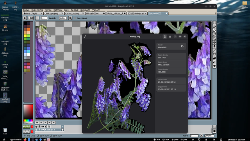Image resolution: width=250 pixels, height=141 pixels.
Task: Open the Uygulamalar applications menu
Action: pyautogui.click(x=16, y=139)
